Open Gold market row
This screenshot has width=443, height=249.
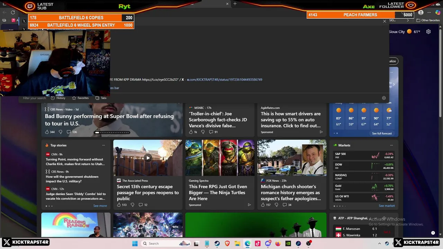364,187
